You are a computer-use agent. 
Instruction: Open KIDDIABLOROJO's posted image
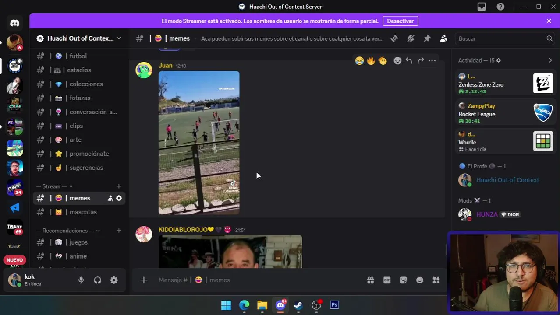point(230,252)
